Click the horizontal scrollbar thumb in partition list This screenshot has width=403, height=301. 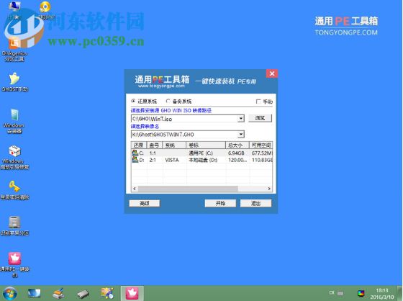[188, 189]
